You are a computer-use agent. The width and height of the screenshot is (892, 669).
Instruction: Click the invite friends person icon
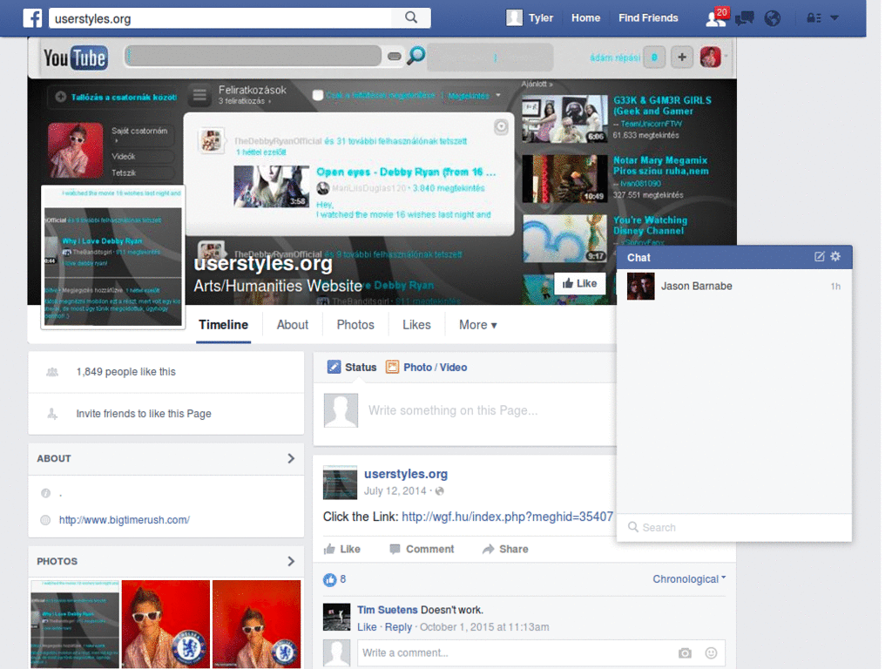pos(52,414)
